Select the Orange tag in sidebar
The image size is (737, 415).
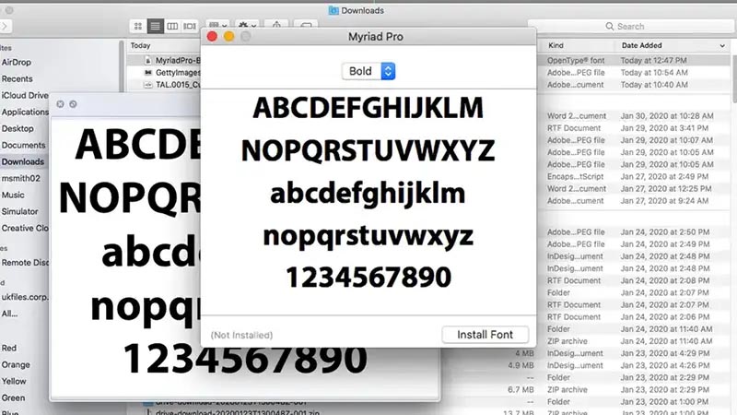(x=16, y=364)
